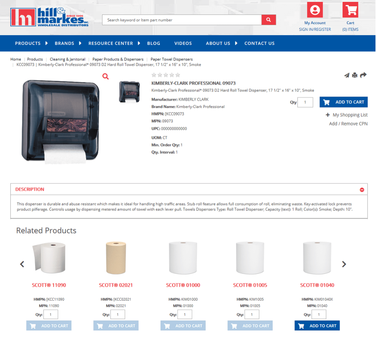The image size is (377, 338).
Task: Click the red search magnifier button
Action: 269,20
